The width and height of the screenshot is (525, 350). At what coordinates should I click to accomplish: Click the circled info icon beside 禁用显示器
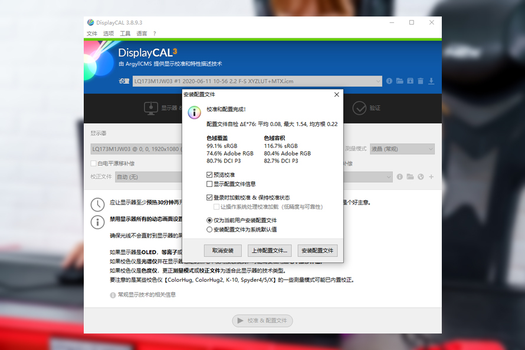97,222
